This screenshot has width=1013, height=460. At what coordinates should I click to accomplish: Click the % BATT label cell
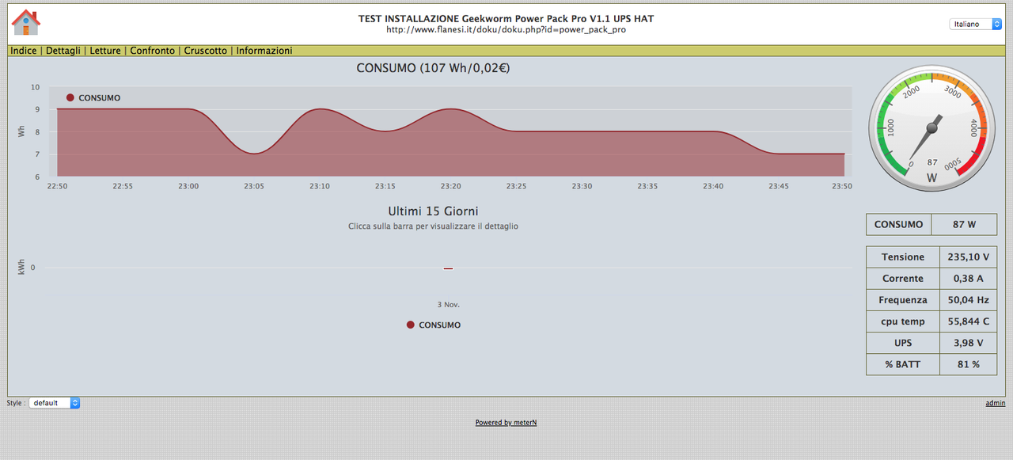[x=903, y=364]
